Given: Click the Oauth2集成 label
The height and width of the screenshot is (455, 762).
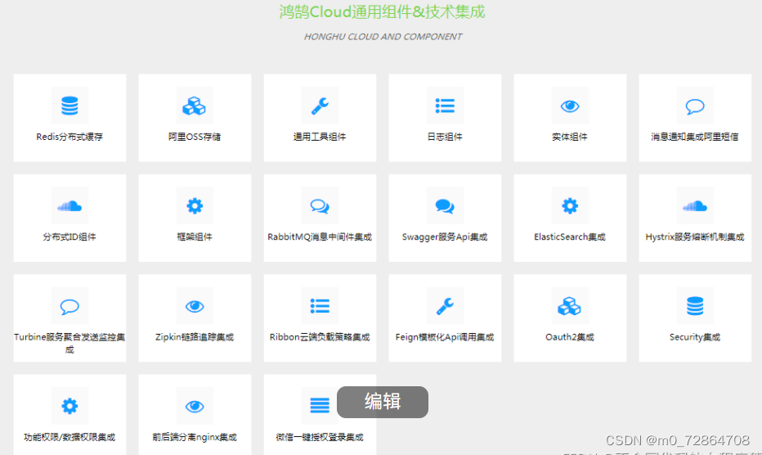Looking at the screenshot, I should (570, 337).
